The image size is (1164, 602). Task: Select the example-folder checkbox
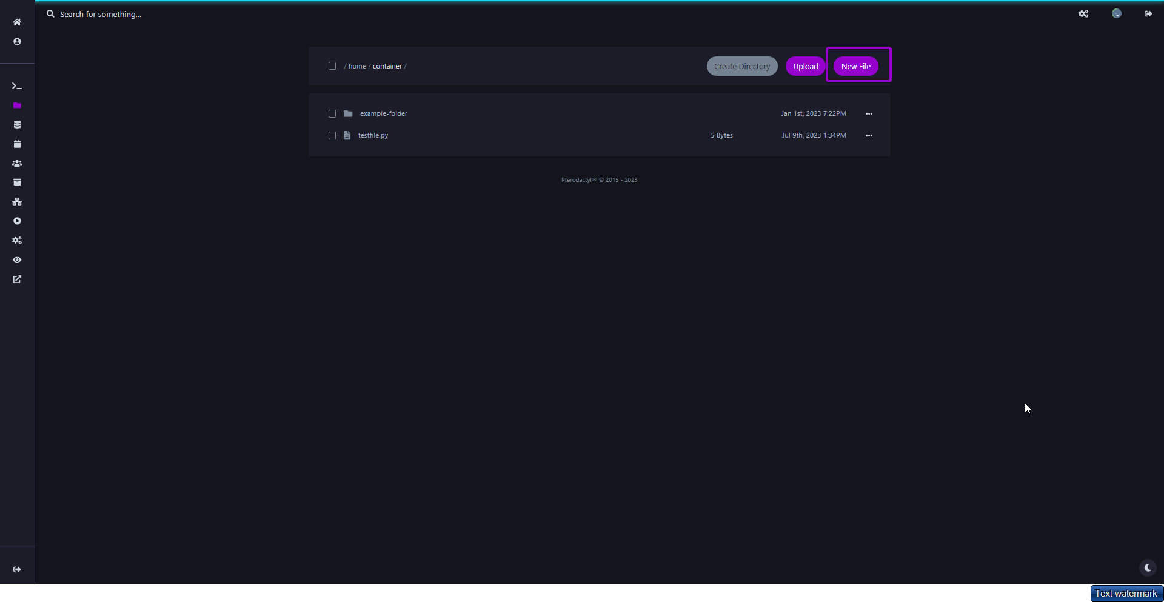(x=332, y=114)
